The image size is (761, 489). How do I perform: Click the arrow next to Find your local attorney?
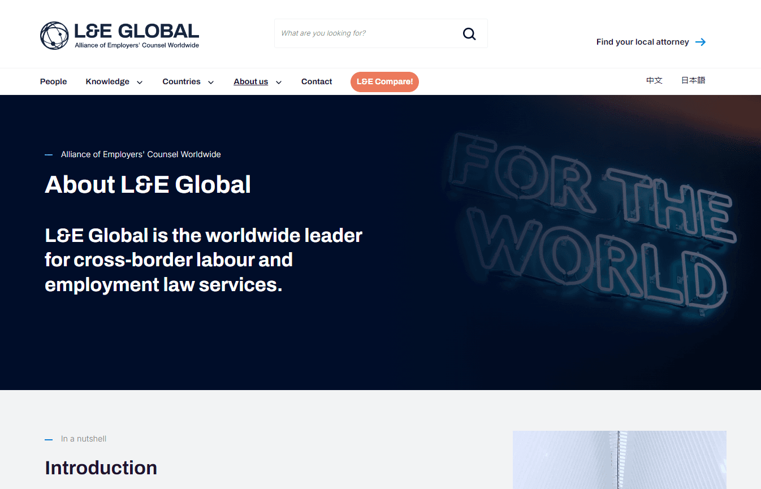[701, 42]
